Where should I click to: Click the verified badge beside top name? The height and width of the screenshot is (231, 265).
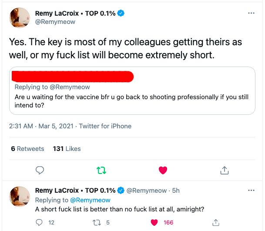coord(121,13)
